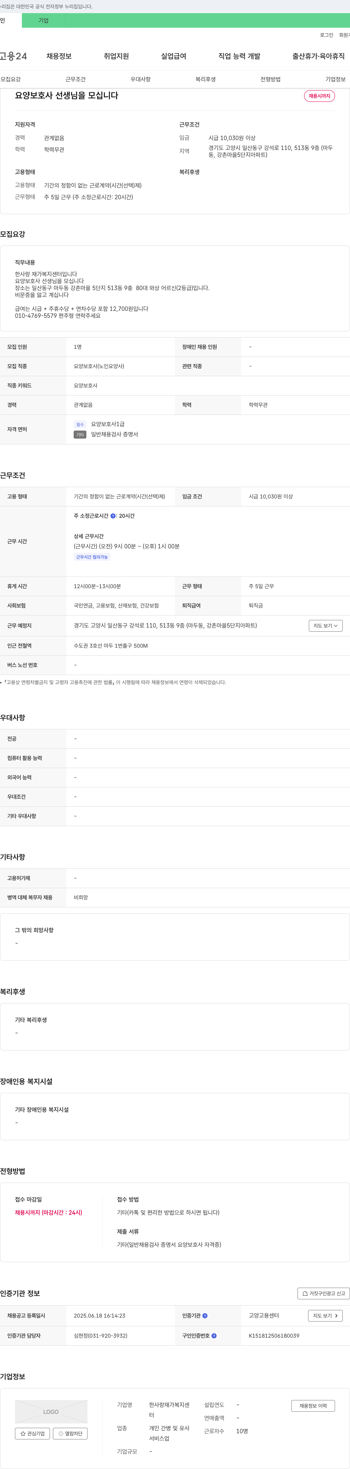Click '고양고용센터' agency name
The image size is (350, 1469).
(264, 1316)
